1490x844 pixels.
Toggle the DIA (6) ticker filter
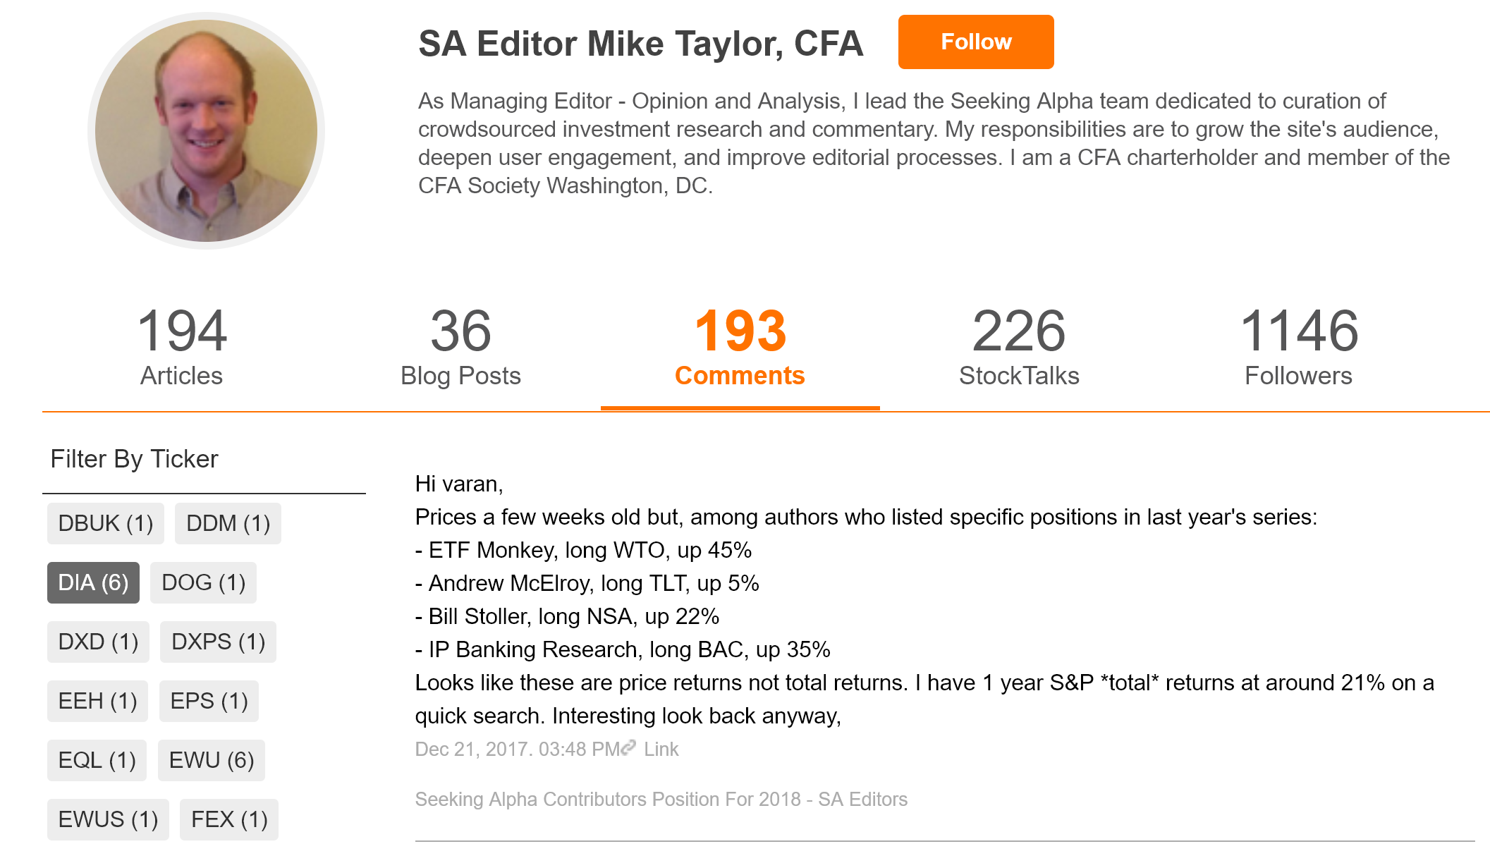(93, 582)
